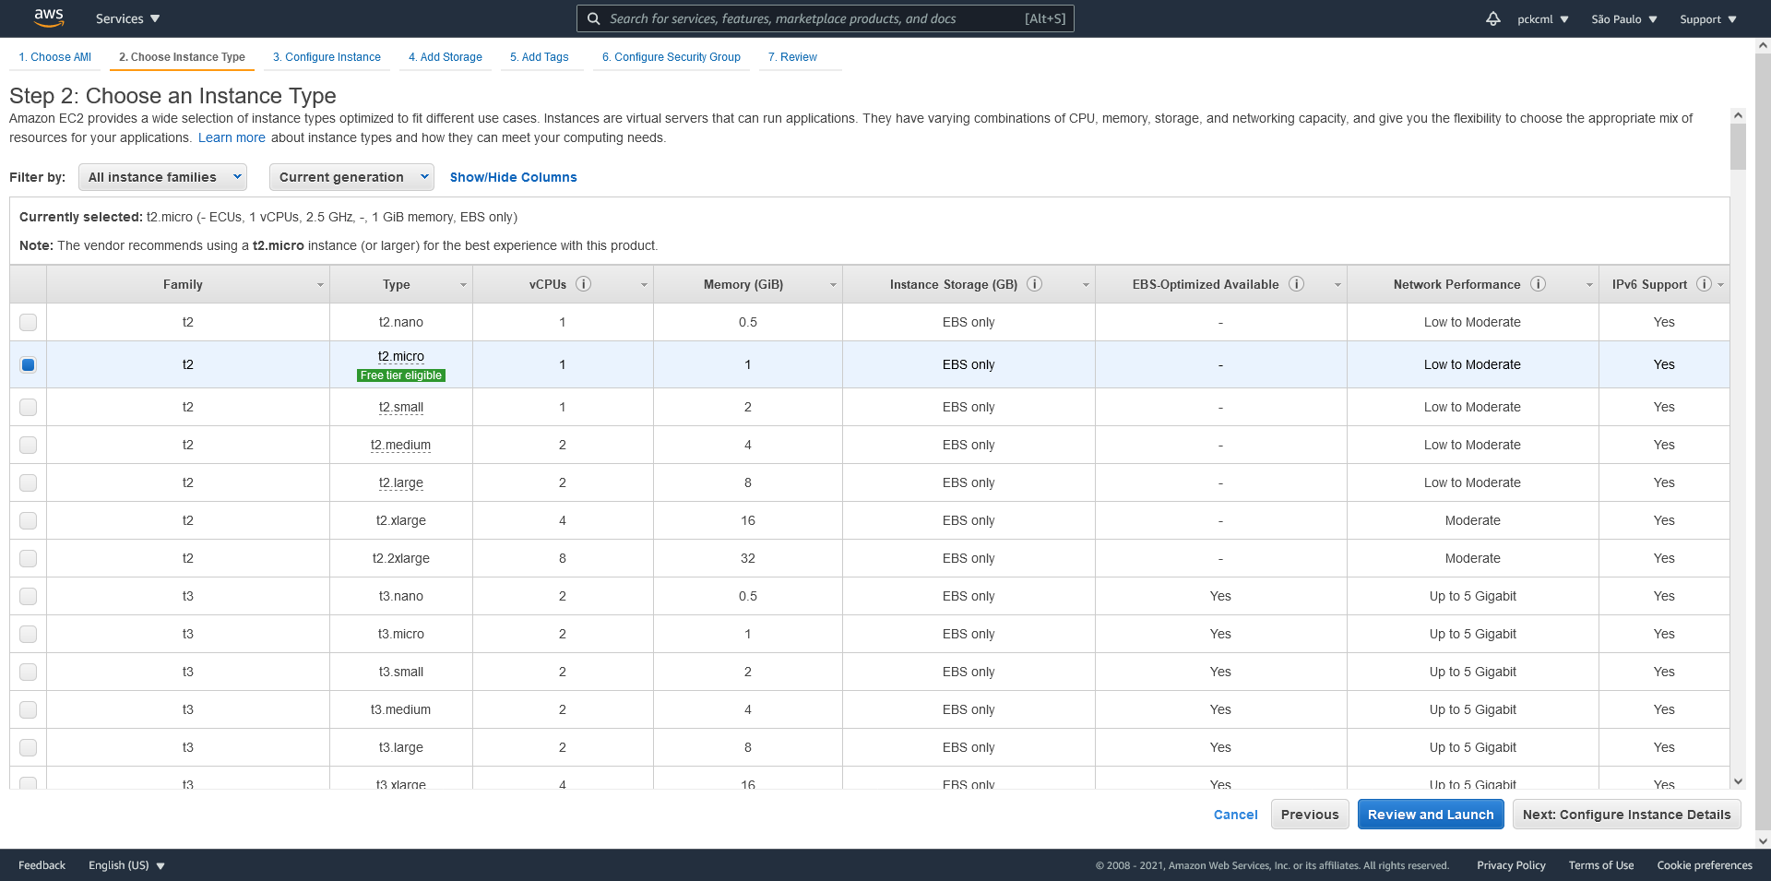Expand the São Paulo region menu

click(x=1622, y=18)
